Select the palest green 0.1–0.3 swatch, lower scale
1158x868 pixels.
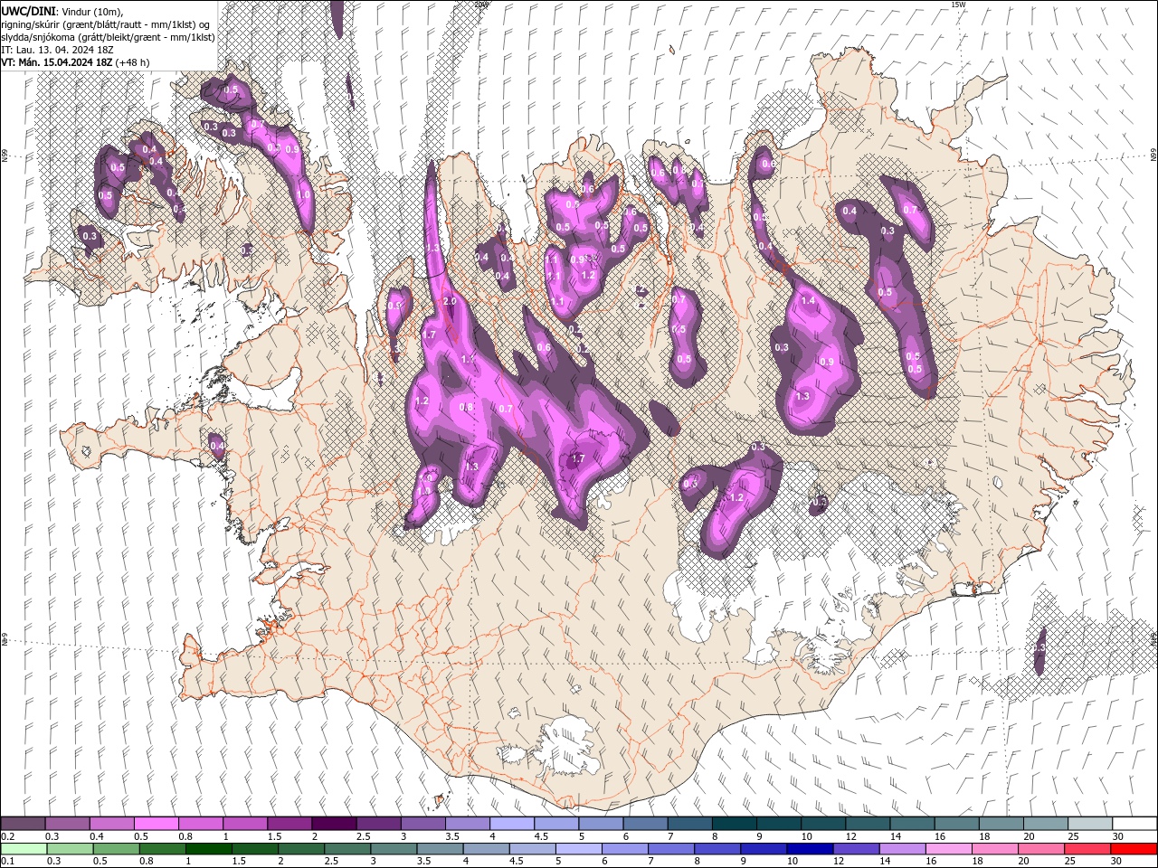point(24,848)
